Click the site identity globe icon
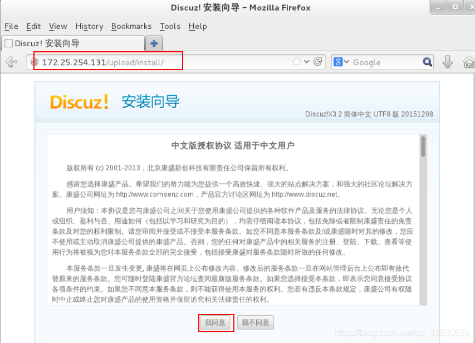The height and width of the screenshot is (343, 475). [x=36, y=62]
